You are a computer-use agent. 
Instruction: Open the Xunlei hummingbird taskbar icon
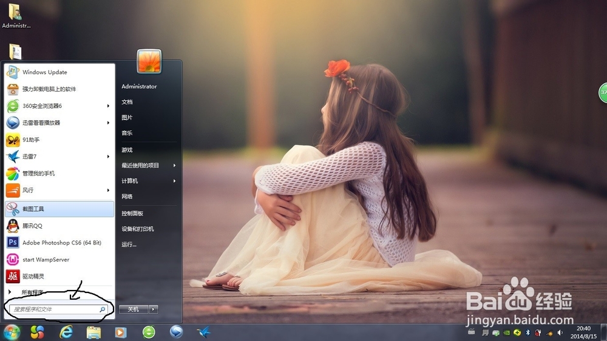point(203,332)
